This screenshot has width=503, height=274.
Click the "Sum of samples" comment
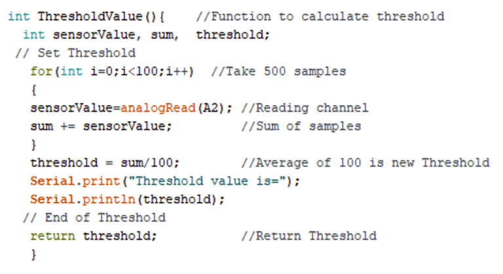click(301, 127)
